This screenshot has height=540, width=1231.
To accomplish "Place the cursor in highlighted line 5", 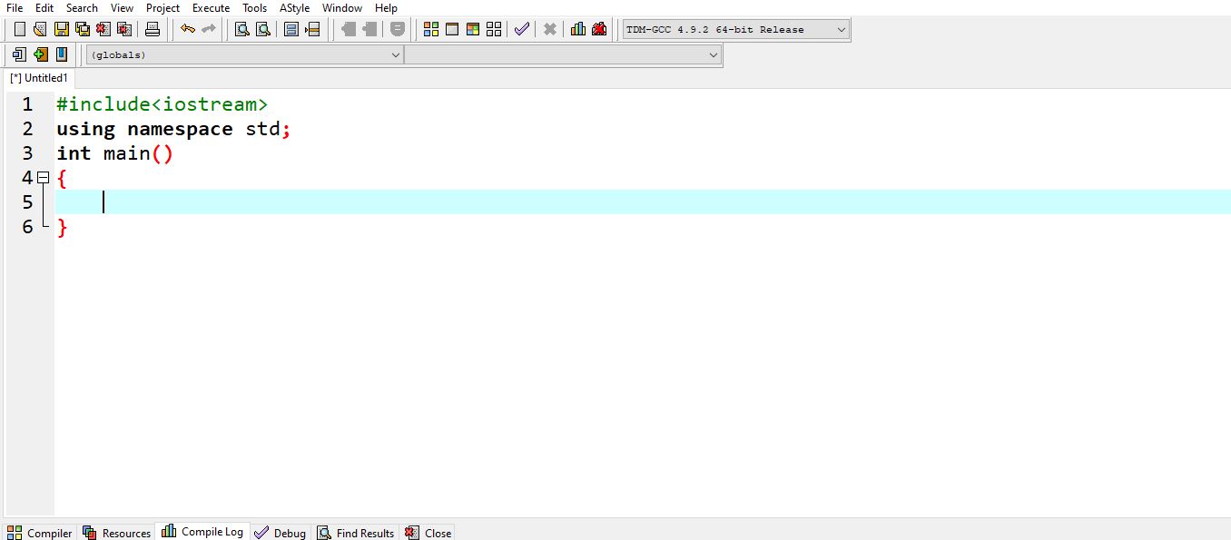I will tap(643, 201).
